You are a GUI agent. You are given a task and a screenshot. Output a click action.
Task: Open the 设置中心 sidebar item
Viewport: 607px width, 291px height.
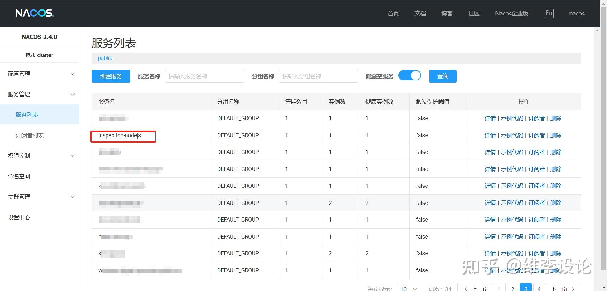(19, 217)
